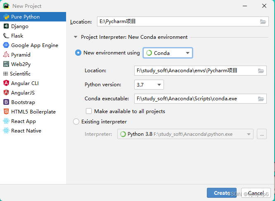
Task: Choose the AngularJS project icon
Action: [x=6, y=93]
